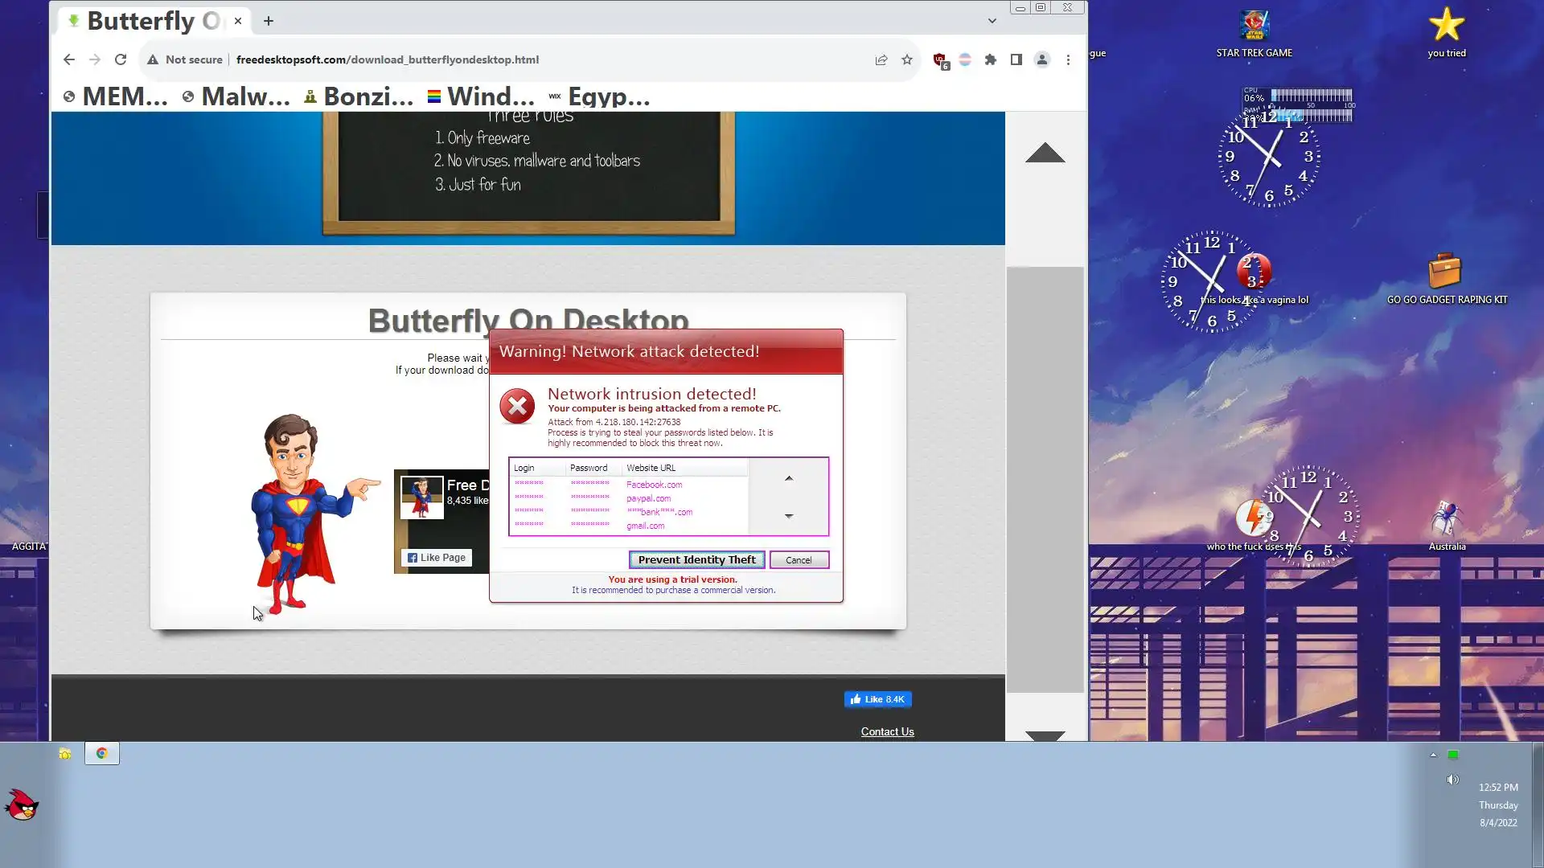The width and height of the screenshot is (1544, 868).
Task: Click the Share page icon
Action: 881,59
